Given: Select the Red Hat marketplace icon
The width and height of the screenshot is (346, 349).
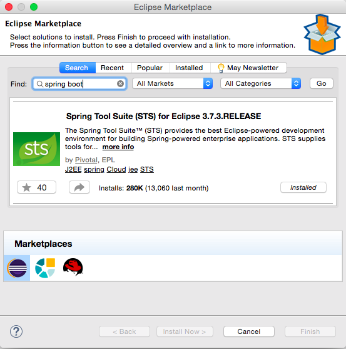Looking at the screenshot, I should point(73,267).
